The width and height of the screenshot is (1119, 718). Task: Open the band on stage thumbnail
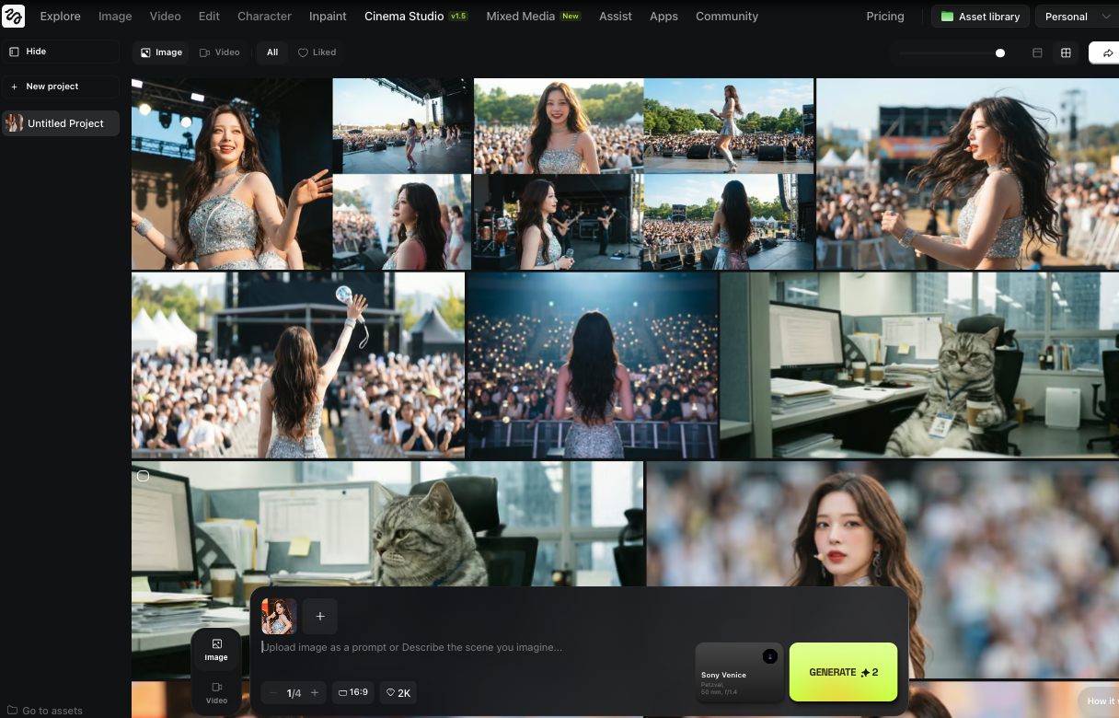click(x=558, y=222)
